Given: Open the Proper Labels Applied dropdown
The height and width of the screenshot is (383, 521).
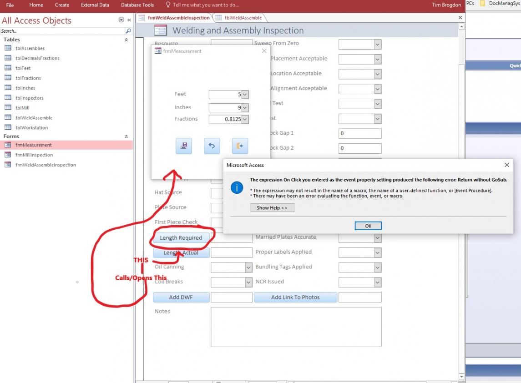Looking at the screenshot, I should point(378,253).
